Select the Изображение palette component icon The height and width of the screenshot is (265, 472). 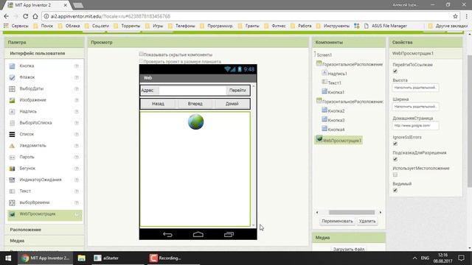tap(12, 100)
